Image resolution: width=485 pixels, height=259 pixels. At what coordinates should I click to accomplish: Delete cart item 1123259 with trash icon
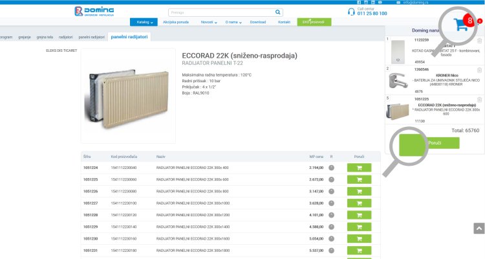coord(479,41)
